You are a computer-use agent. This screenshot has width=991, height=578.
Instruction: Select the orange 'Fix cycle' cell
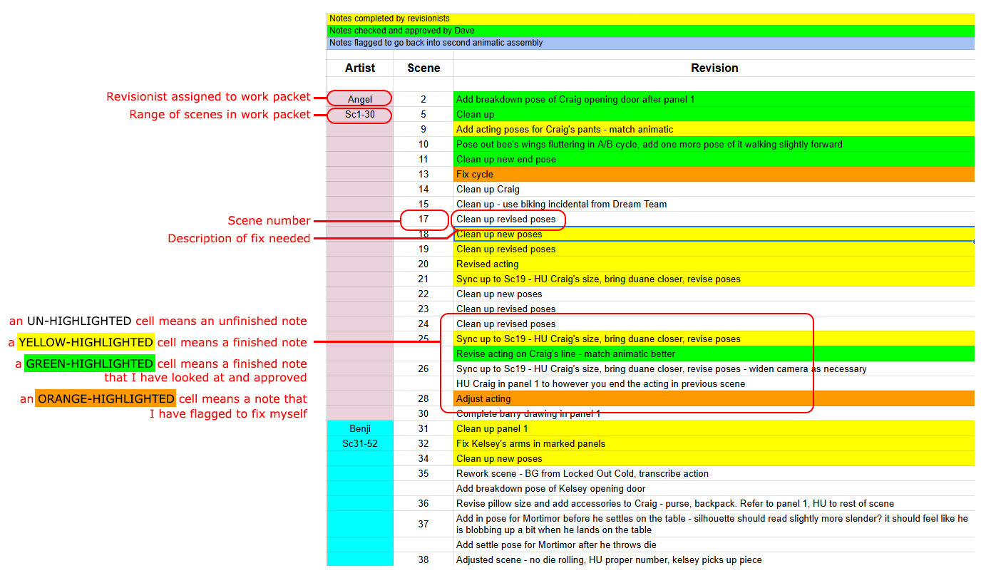click(714, 174)
